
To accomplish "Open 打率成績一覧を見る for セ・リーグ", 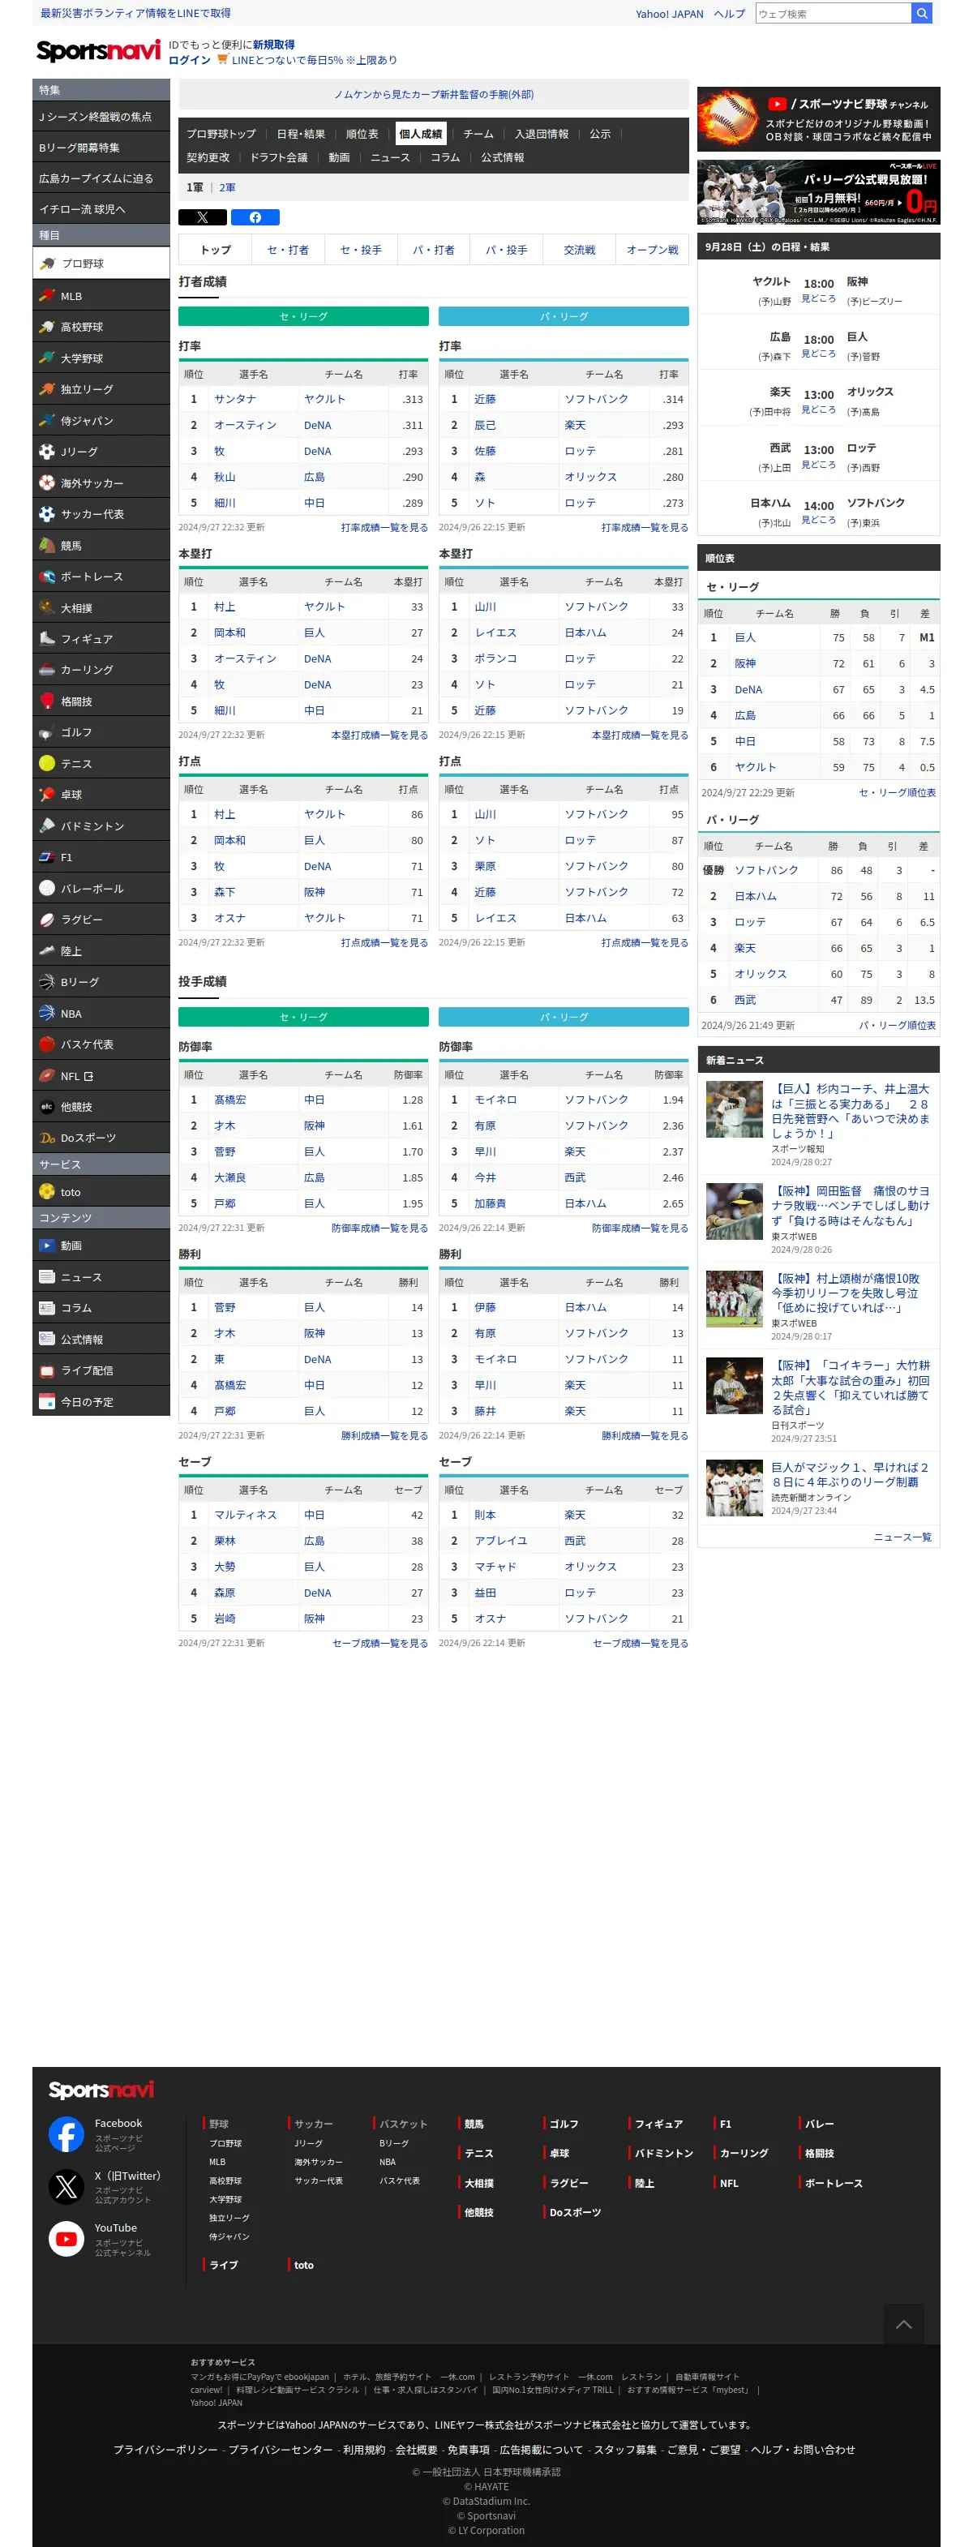I will 384,528.
